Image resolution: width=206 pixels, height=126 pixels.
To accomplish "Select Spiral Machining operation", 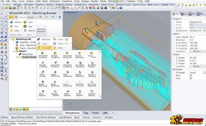I will 55,84.
